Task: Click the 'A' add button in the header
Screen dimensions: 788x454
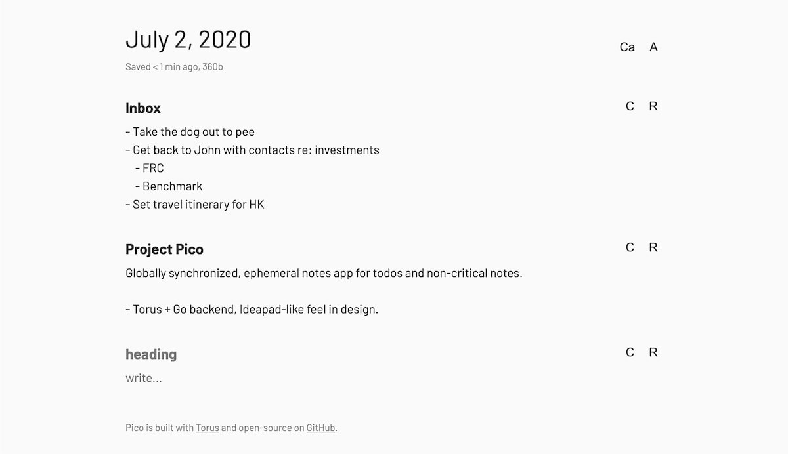Action: click(x=653, y=47)
